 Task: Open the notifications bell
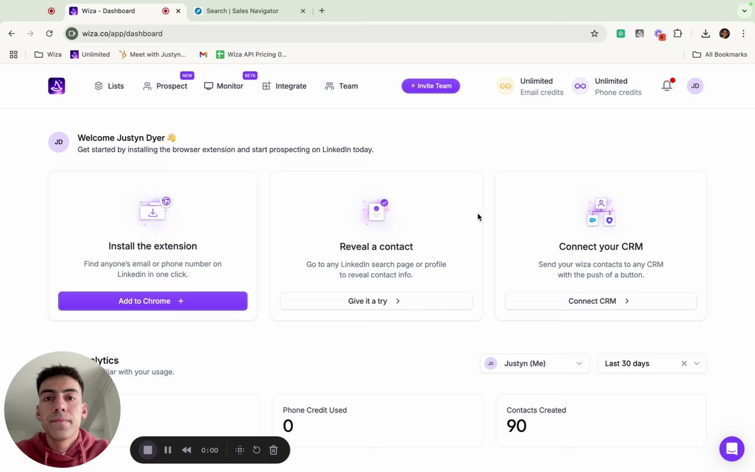point(667,86)
